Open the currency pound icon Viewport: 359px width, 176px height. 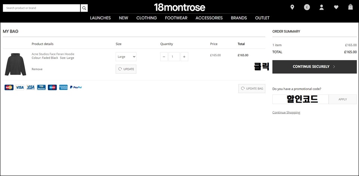click(x=307, y=7)
